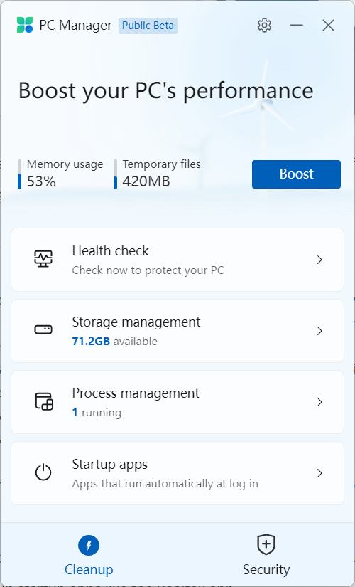Select the Security shield icon
This screenshot has width=355, height=587.
point(266,544)
